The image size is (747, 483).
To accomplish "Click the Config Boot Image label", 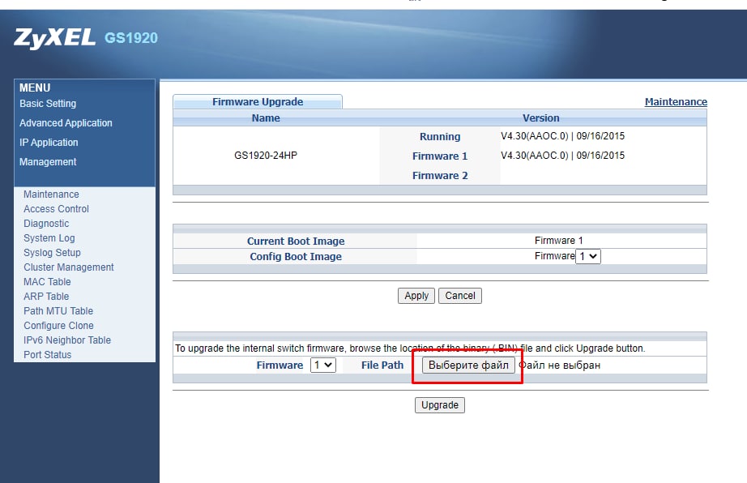I will [x=296, y=256].
